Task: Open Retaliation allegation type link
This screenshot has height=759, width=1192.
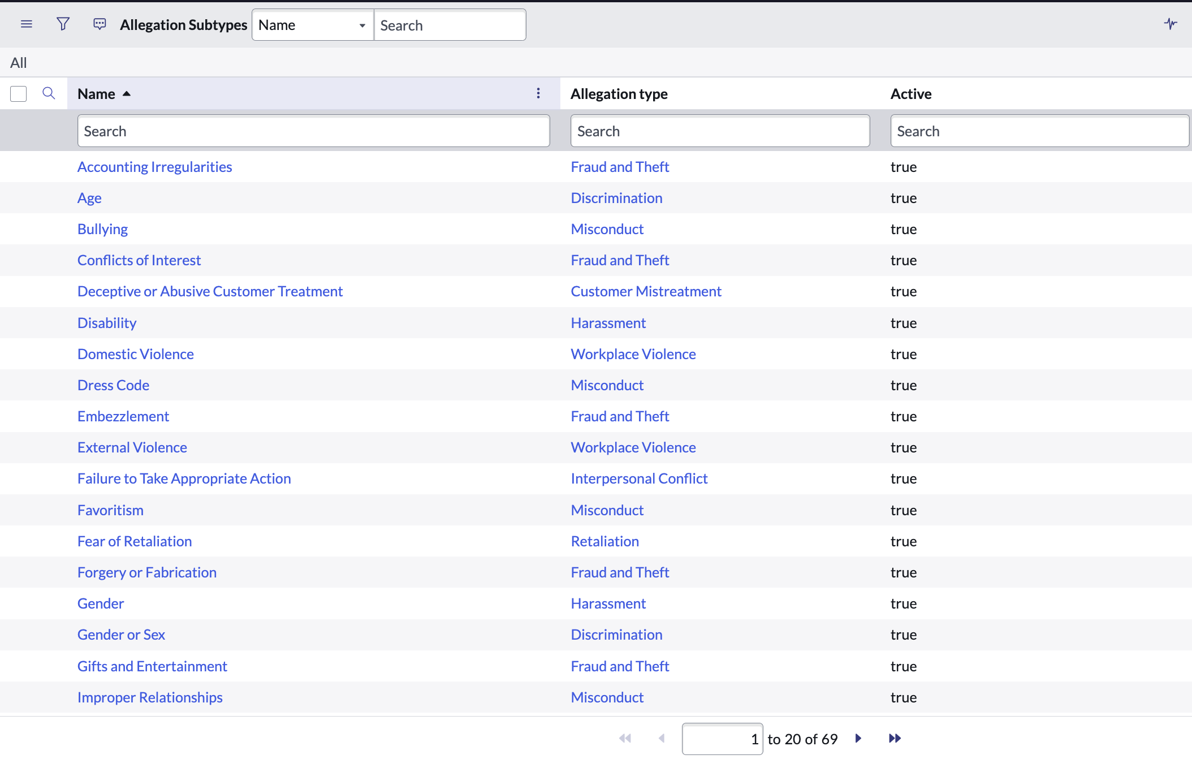Action: (605, 541)
